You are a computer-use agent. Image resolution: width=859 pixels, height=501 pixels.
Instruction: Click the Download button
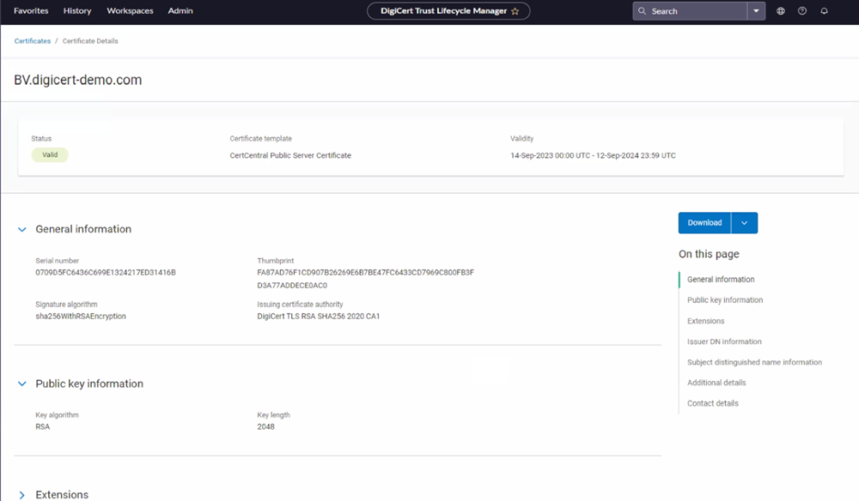coord(704,223)
